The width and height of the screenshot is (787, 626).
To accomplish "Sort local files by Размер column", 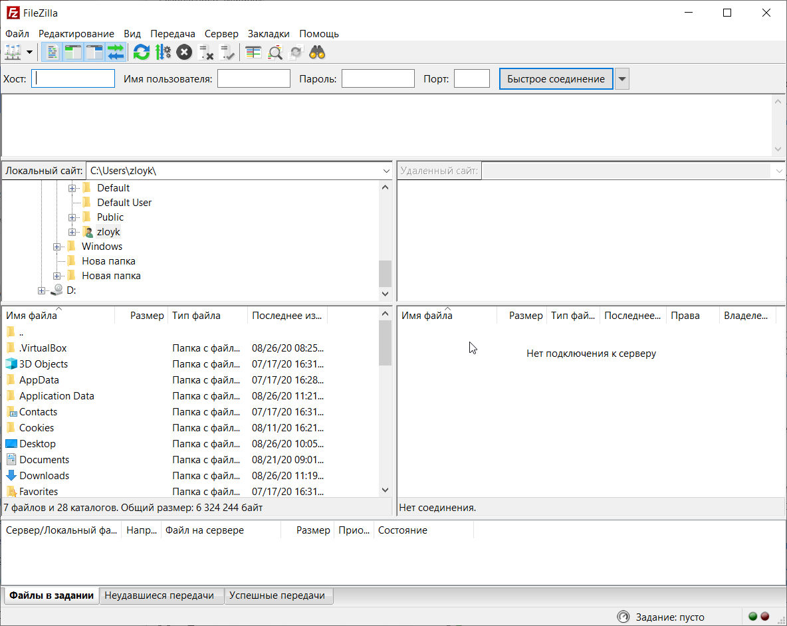I will click(x=142, y=316).
